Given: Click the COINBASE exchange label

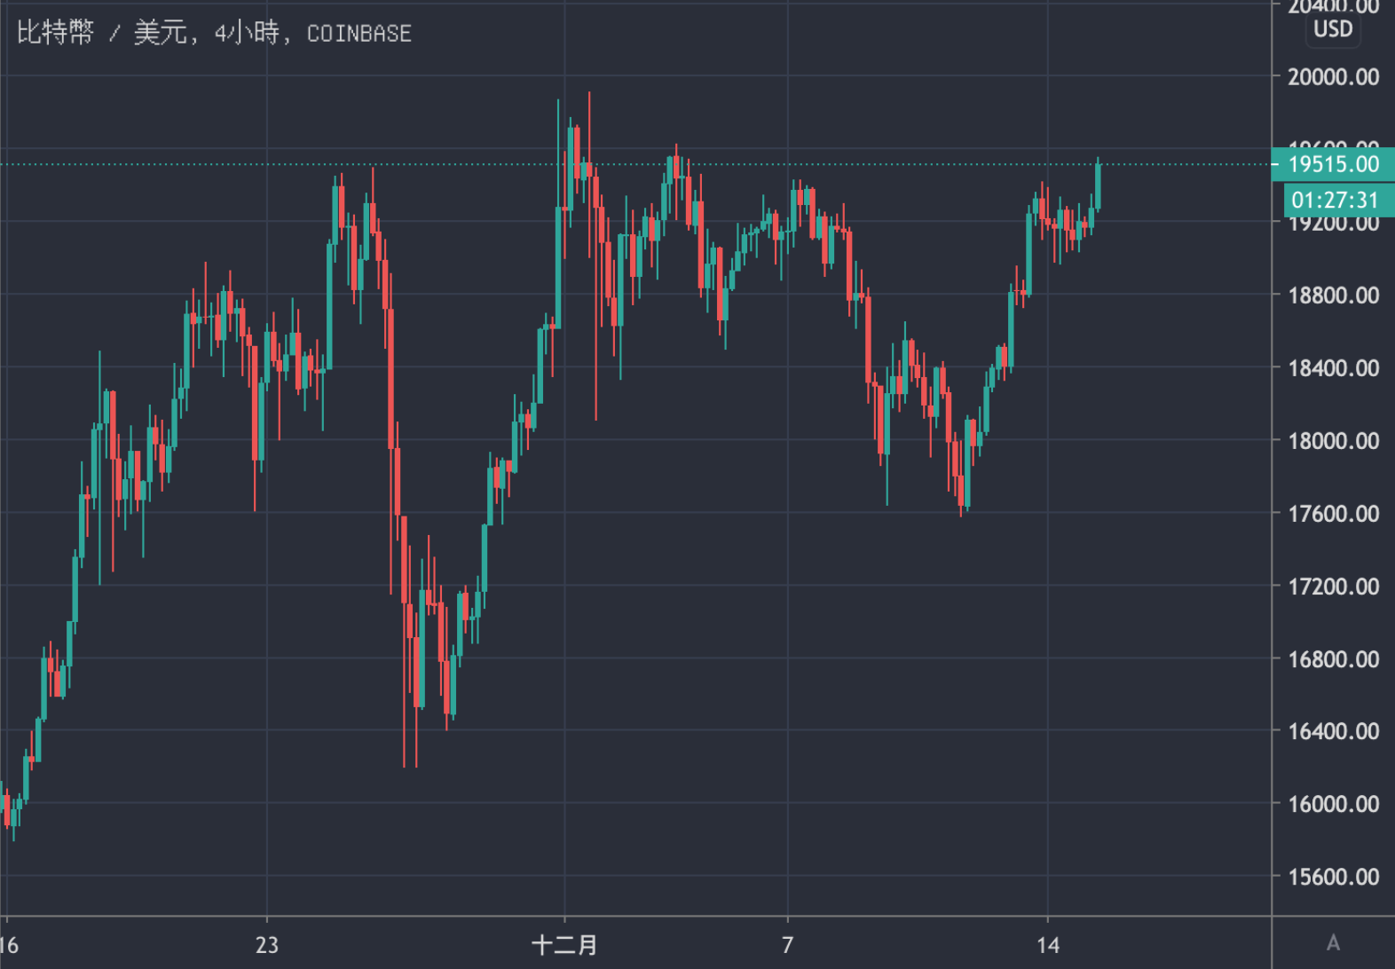Looking at the screenshot, I should [359, 34].
